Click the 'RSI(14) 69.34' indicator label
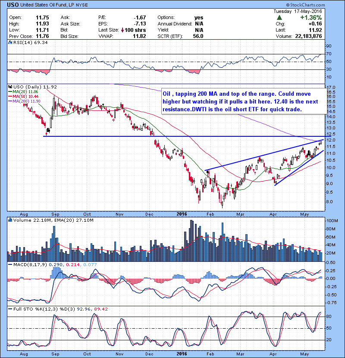The image size is (345, 358). 31,42
